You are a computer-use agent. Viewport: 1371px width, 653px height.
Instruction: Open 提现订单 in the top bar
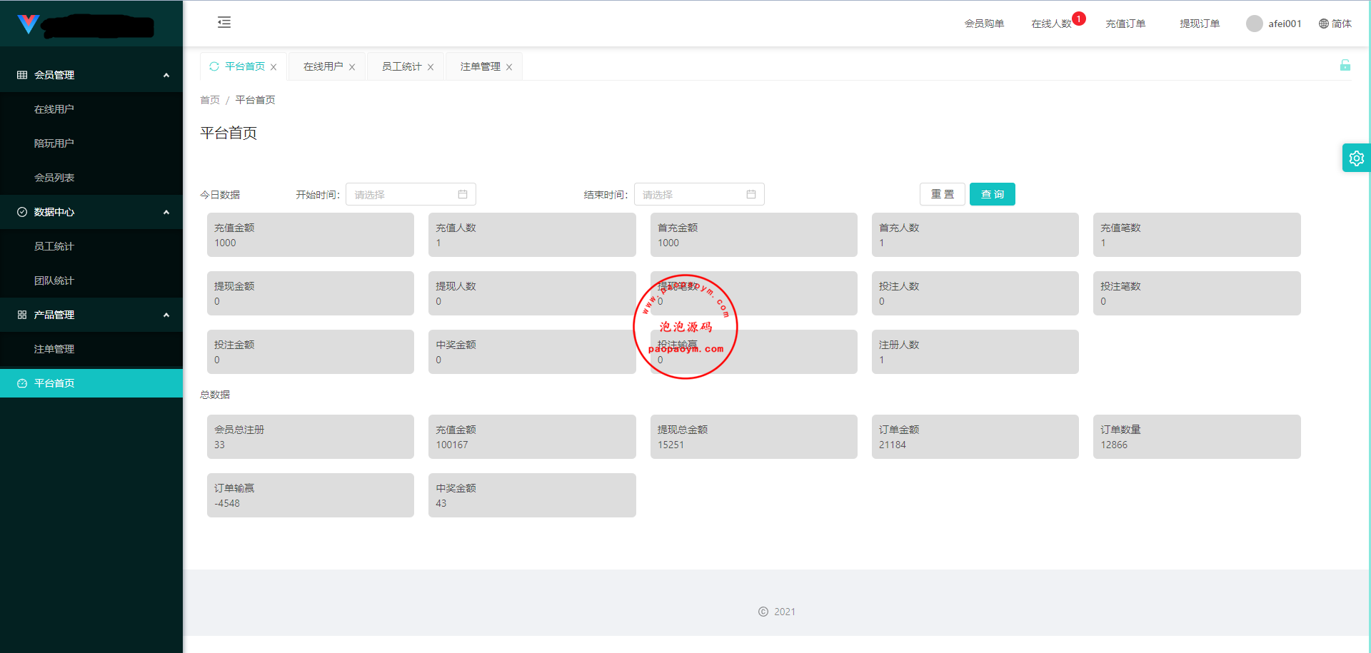(1200, 24)
